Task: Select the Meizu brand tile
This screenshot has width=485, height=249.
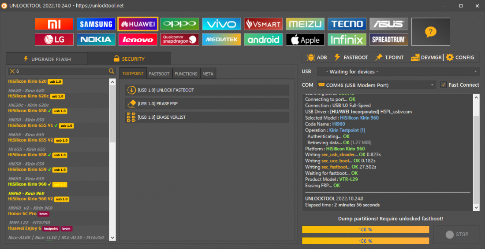Action: point(305,24)
